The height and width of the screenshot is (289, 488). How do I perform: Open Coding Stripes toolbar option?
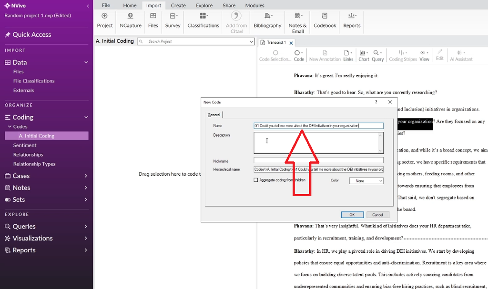pyautogui.click(x=403, y=56)
